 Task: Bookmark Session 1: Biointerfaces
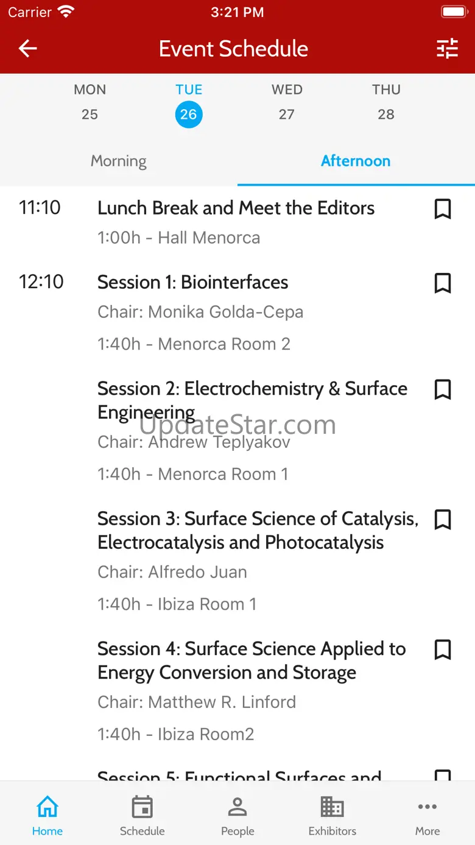click(443, 283)
